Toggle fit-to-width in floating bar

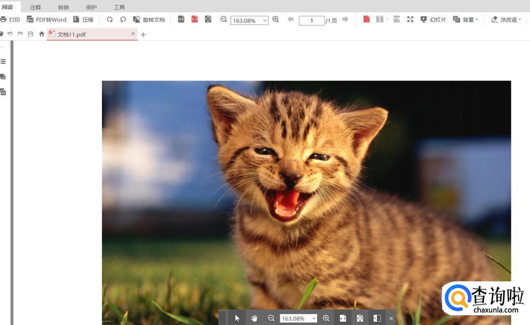[x=343, y=318]
